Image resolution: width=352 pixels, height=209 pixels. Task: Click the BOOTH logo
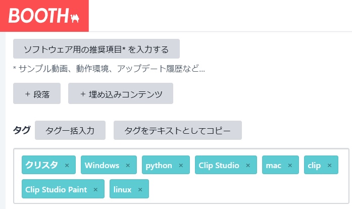(44, 16)
